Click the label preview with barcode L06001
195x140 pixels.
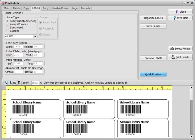pyautogui.click(x=35, y=109)
